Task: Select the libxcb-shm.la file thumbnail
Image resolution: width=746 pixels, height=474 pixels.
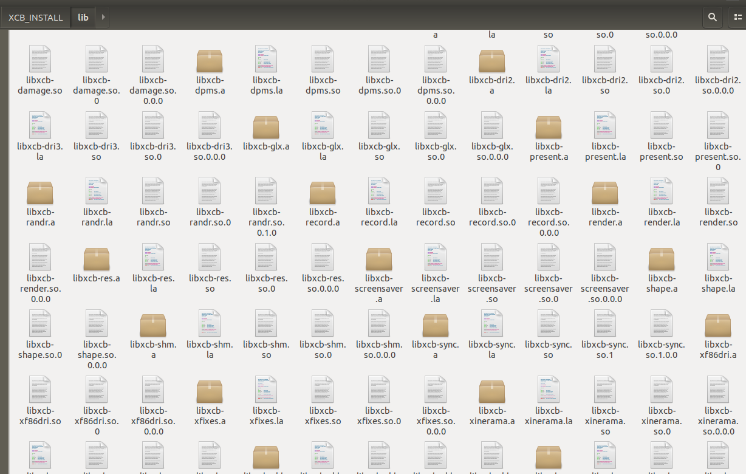Action: pos(210,325)
